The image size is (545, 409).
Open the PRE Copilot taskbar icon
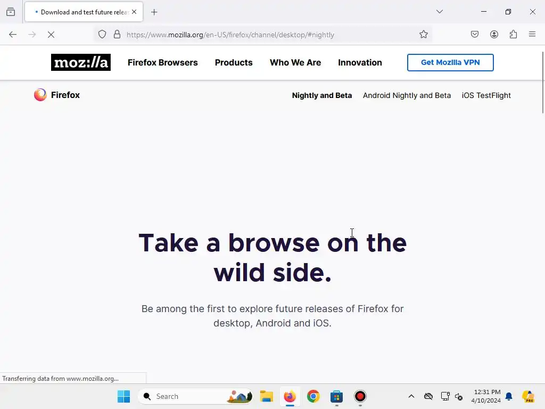point(528,396)
